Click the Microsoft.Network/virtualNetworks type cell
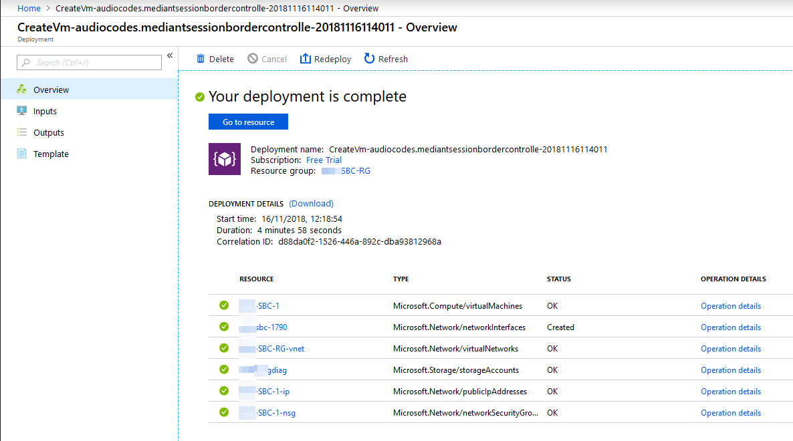 pos(455,349)
